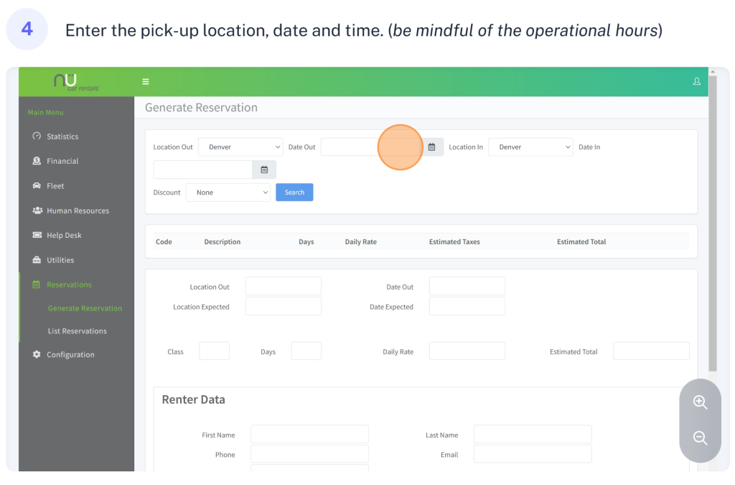The width and height of the screenshot is (735, 485).
Task: Click the Email input field
Action: [533, 454]
